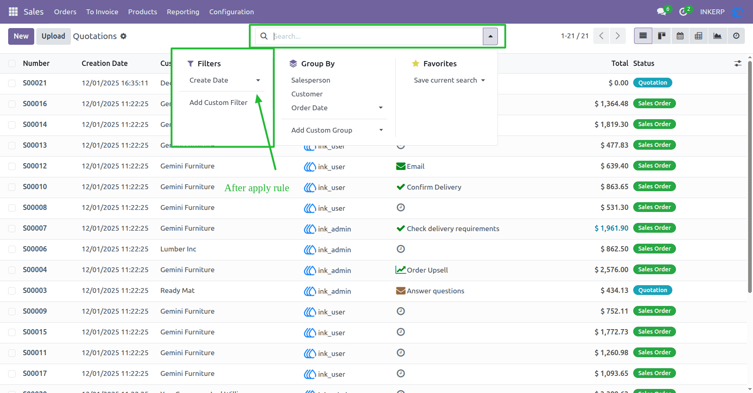Click the quotations gear settings icon

(123, 36)
